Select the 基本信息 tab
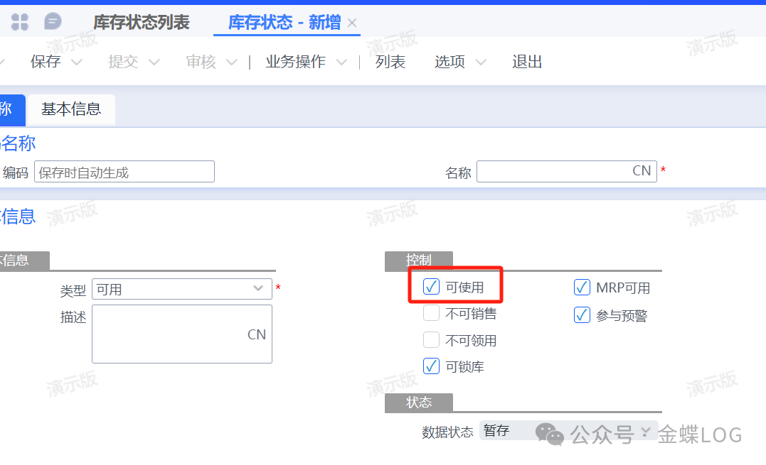This screenshot has width=766, height=465. [71, 109]
